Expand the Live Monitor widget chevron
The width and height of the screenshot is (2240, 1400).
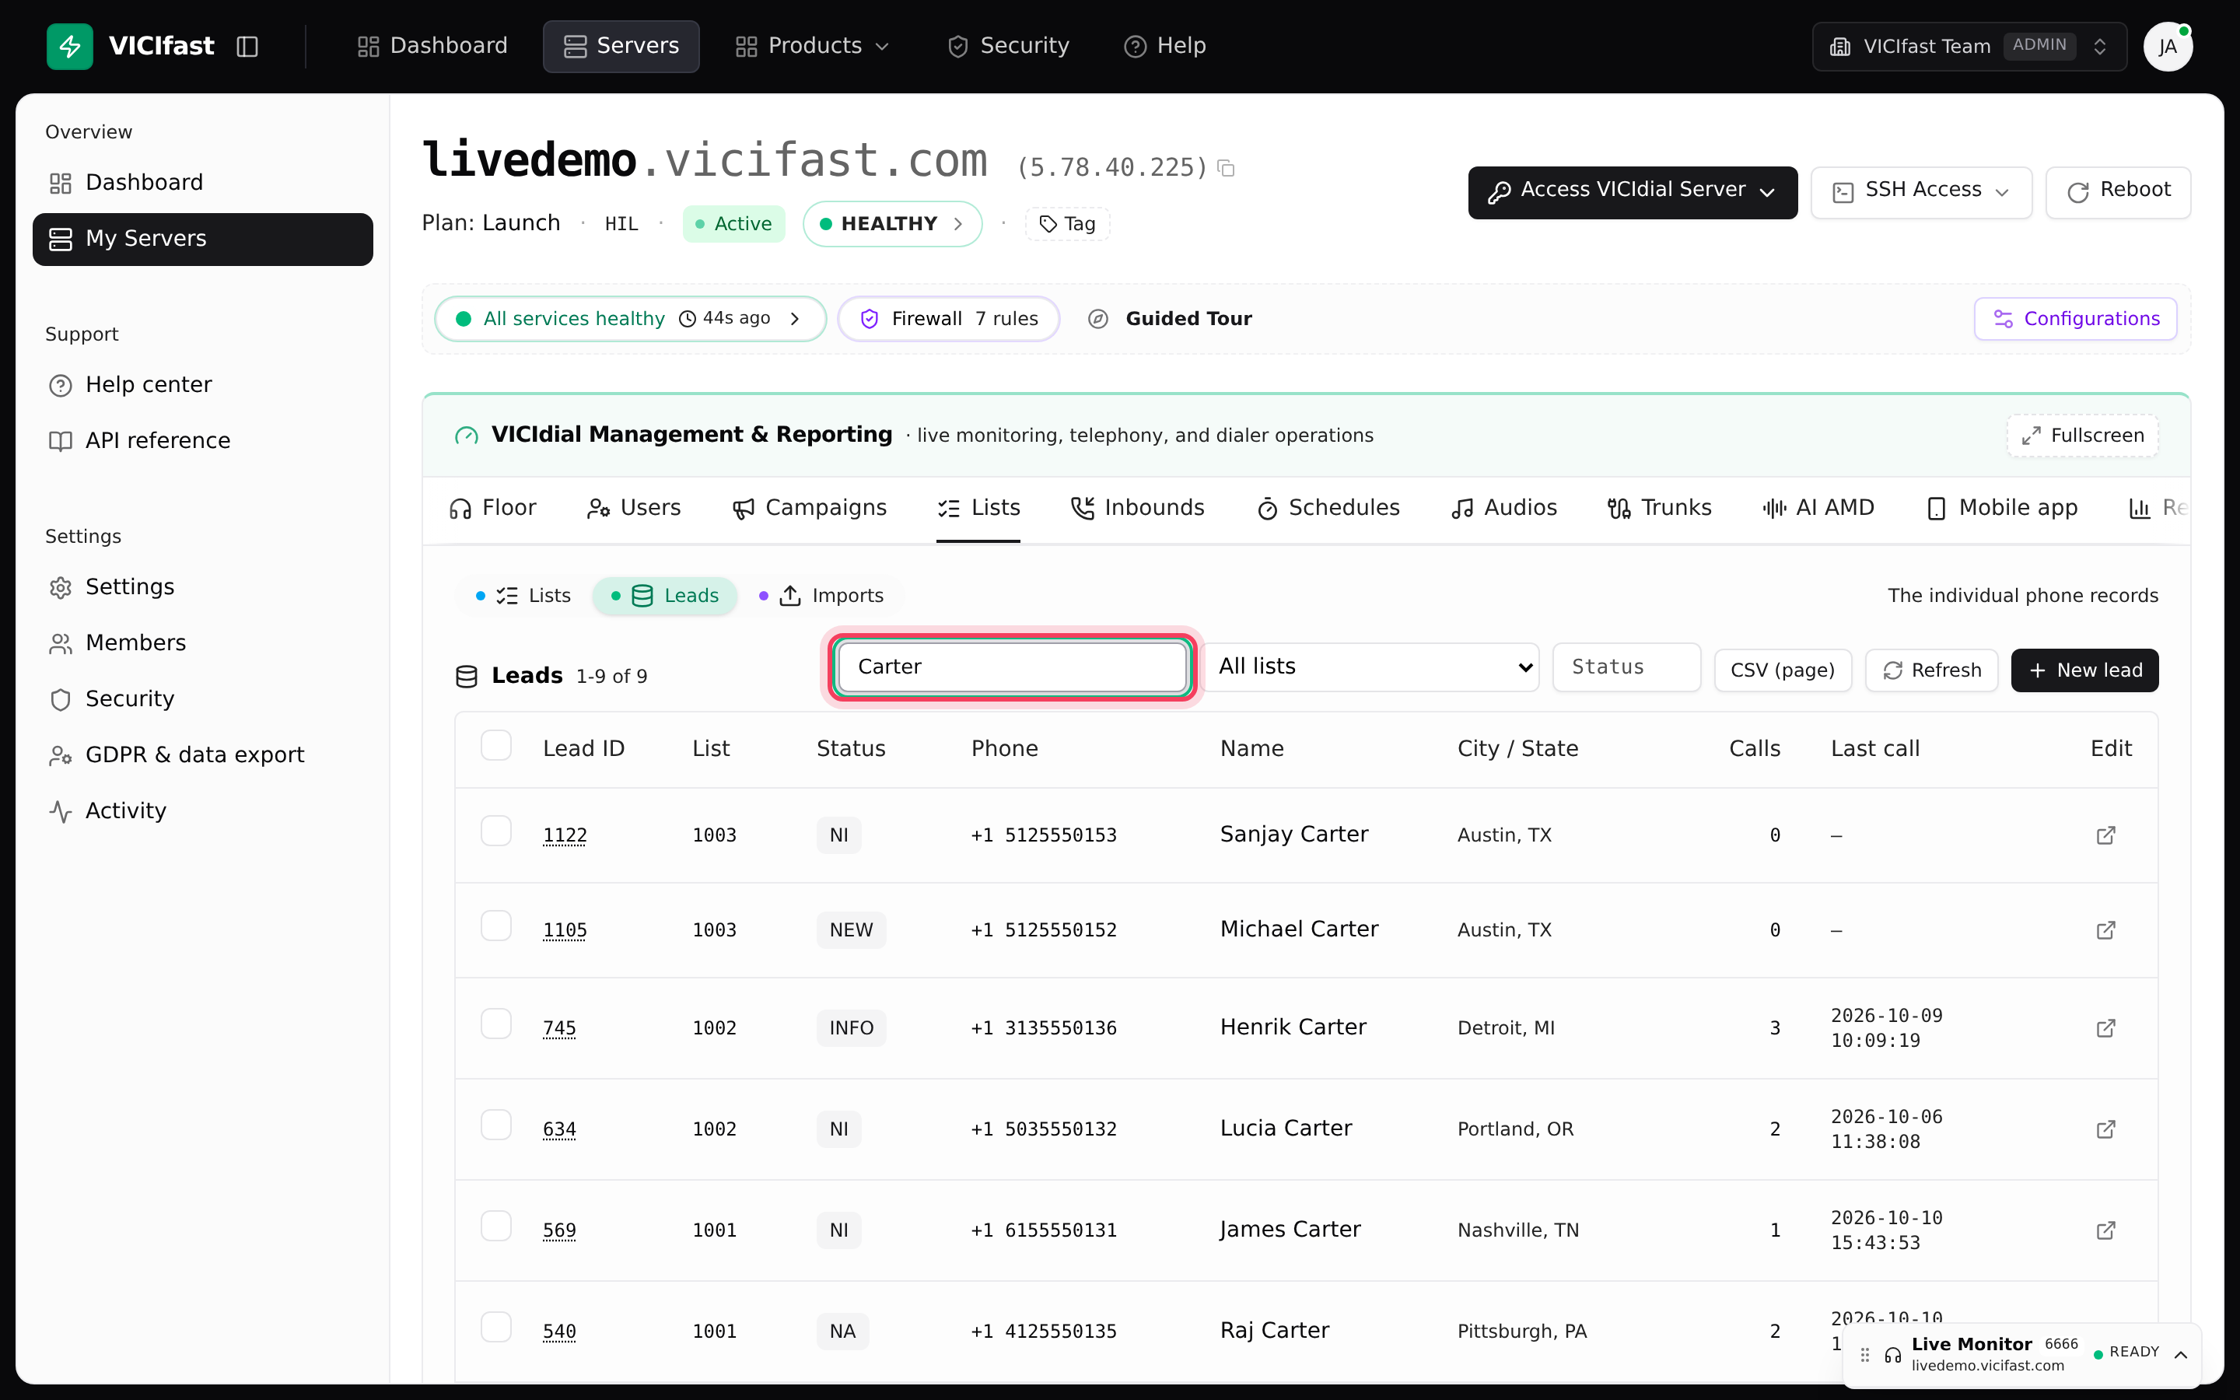point(2181,1355)
